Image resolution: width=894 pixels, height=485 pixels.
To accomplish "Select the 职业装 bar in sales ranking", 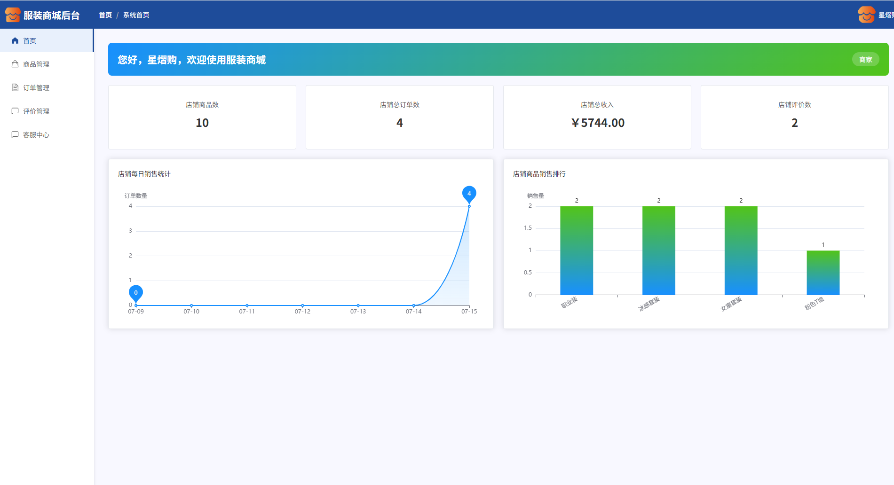I will point(577,250).
